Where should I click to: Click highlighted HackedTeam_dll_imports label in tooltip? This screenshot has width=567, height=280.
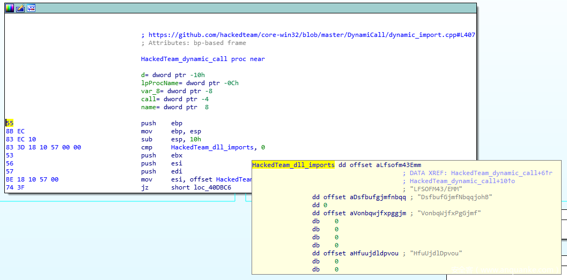coord(293,165)
